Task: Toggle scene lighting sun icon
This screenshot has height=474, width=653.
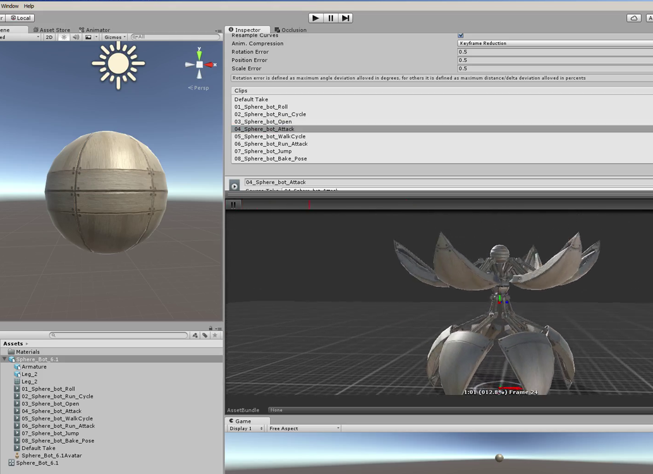Action: (x=64, y=37)
